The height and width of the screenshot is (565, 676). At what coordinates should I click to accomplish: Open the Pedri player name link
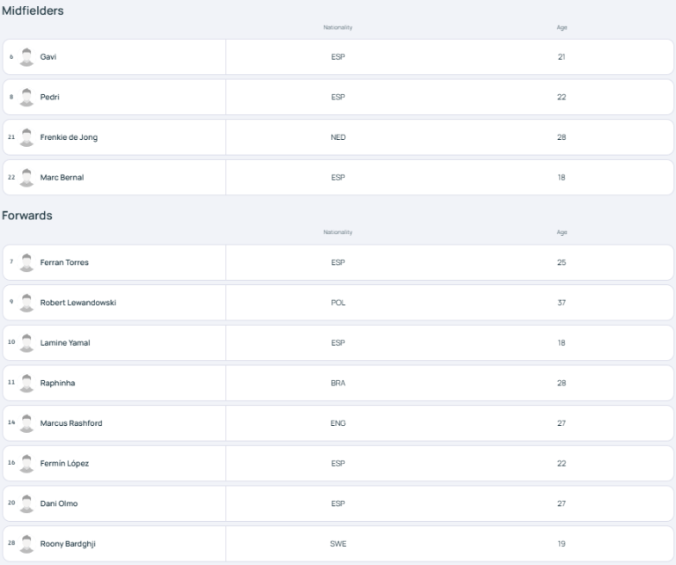click(49, 97)
